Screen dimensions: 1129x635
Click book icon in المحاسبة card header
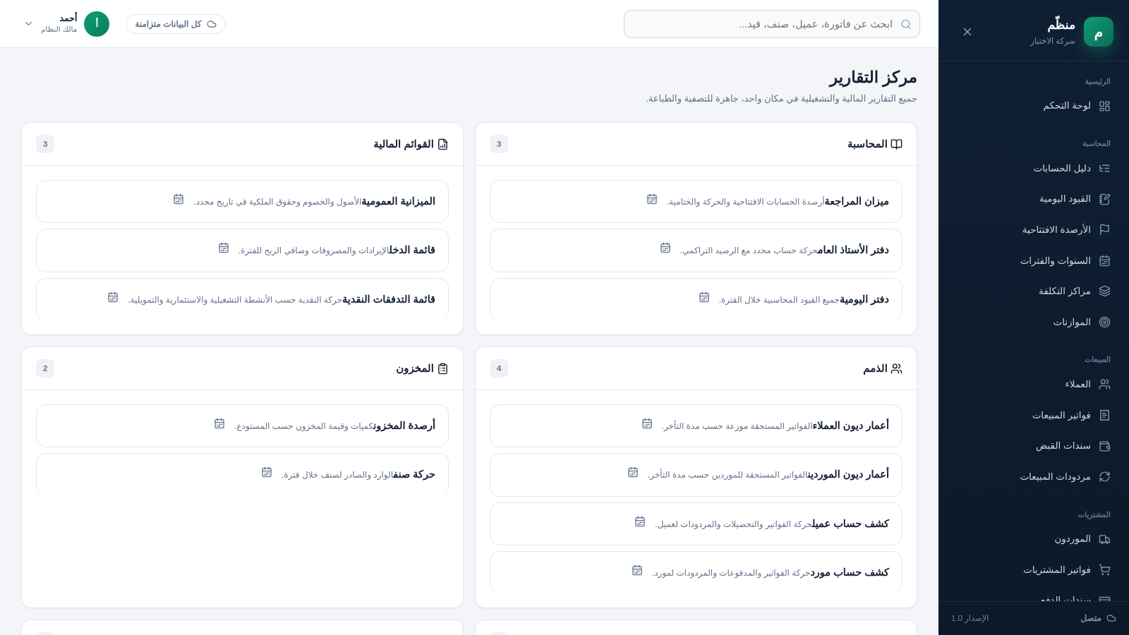click(x=896, y=144)
